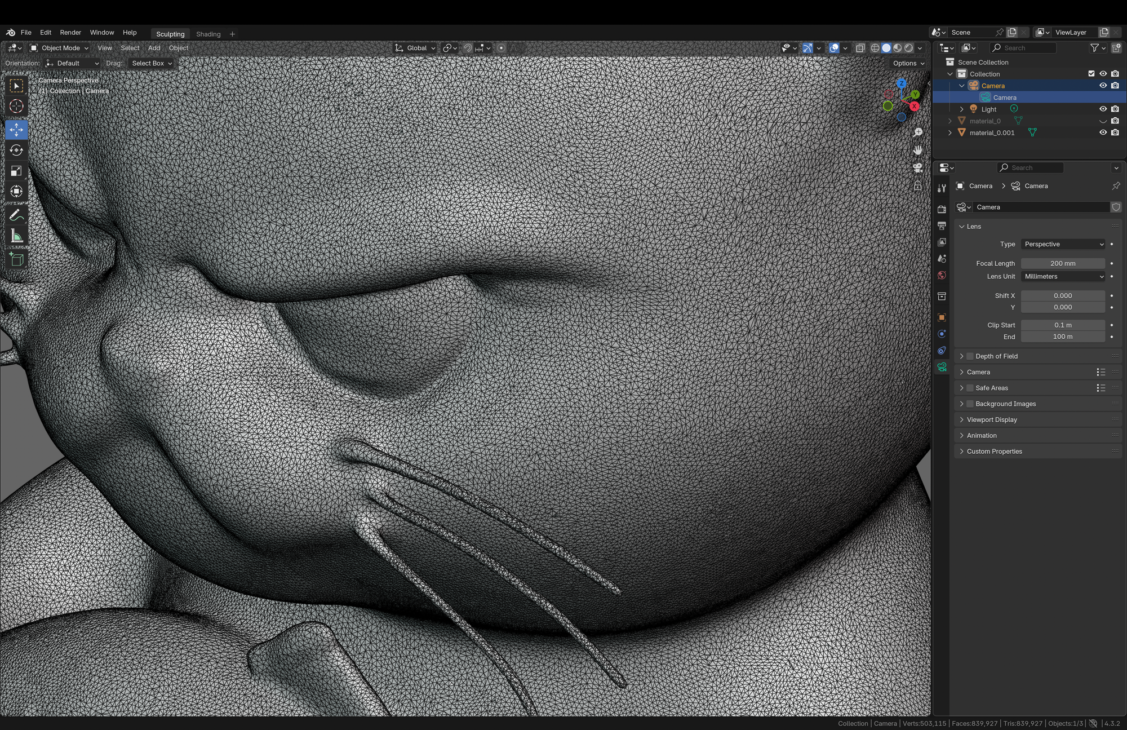Image resolution: width=1127 pixels, height=730 pixels.
Task: Select the Measure tool
Action: pos(16,236)
